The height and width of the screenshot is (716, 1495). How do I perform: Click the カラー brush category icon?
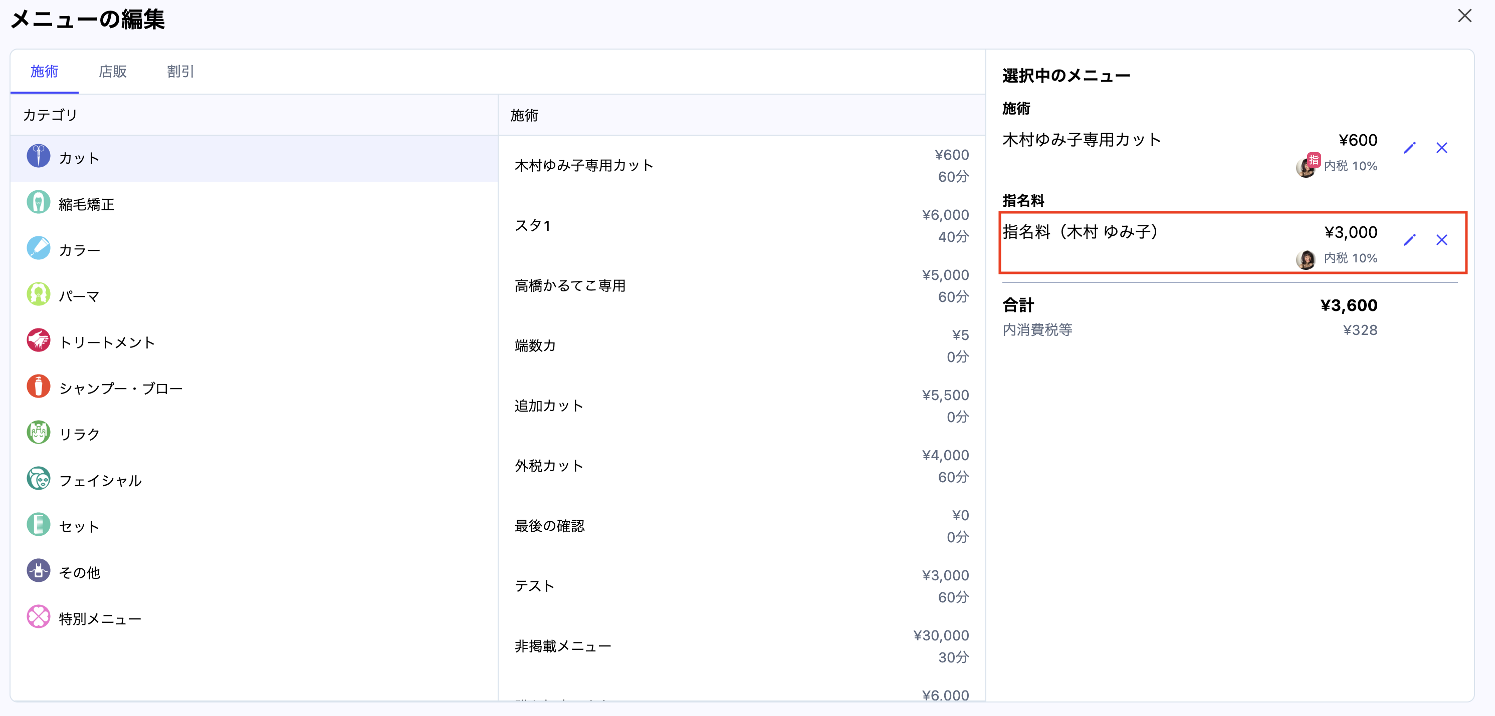38,249
